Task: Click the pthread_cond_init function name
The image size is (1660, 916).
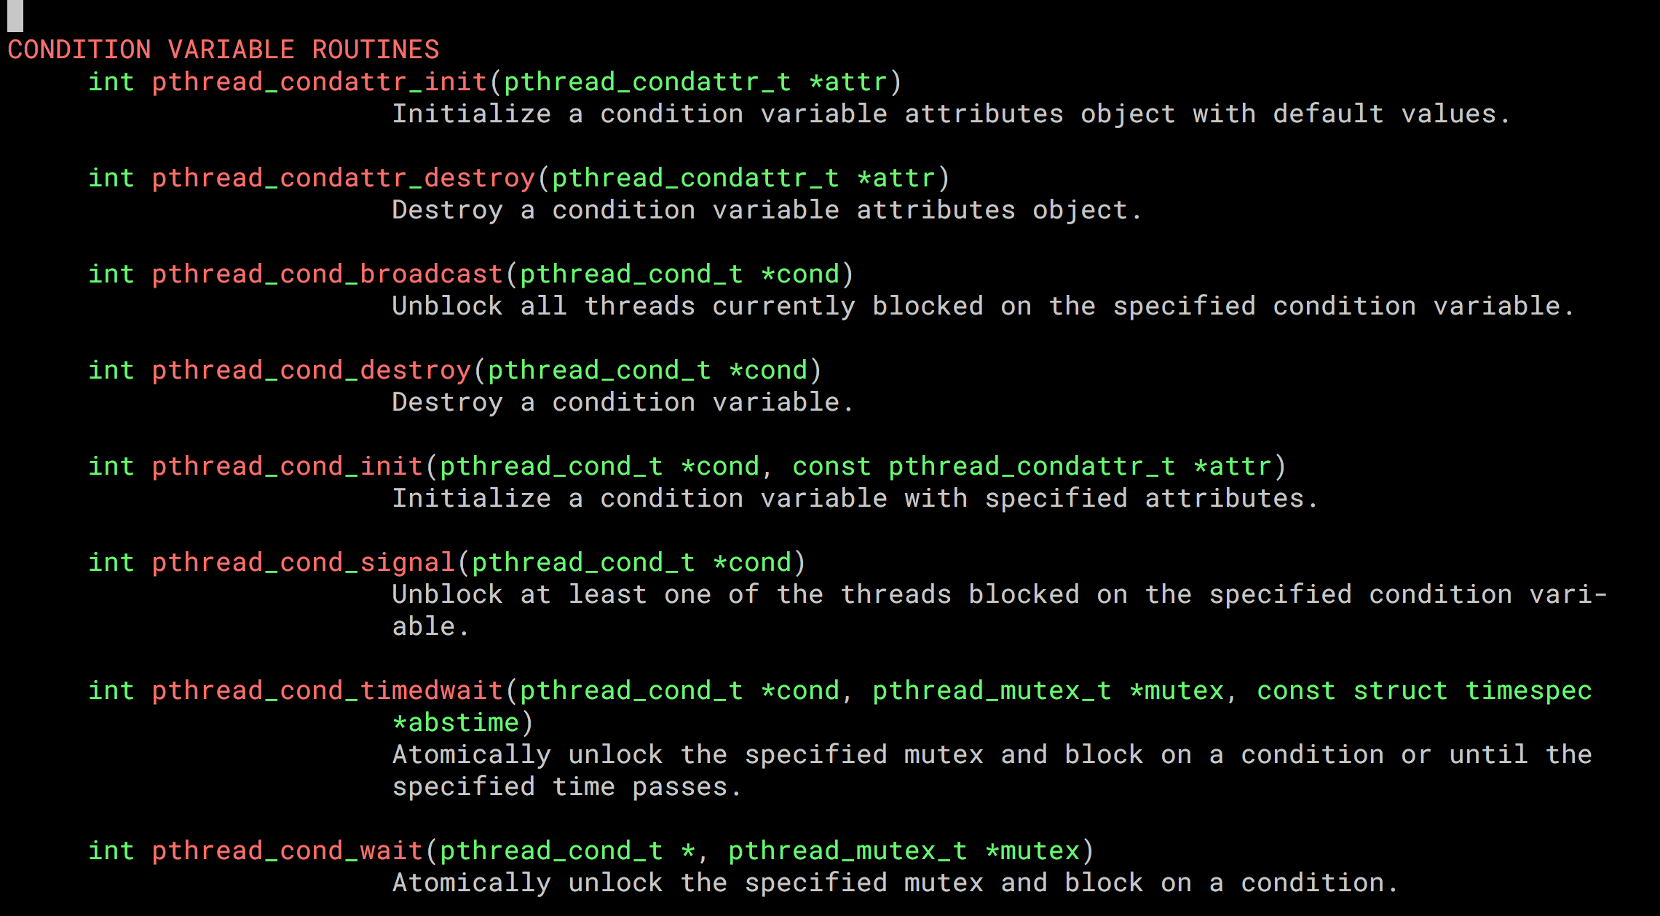Action: 287,466
